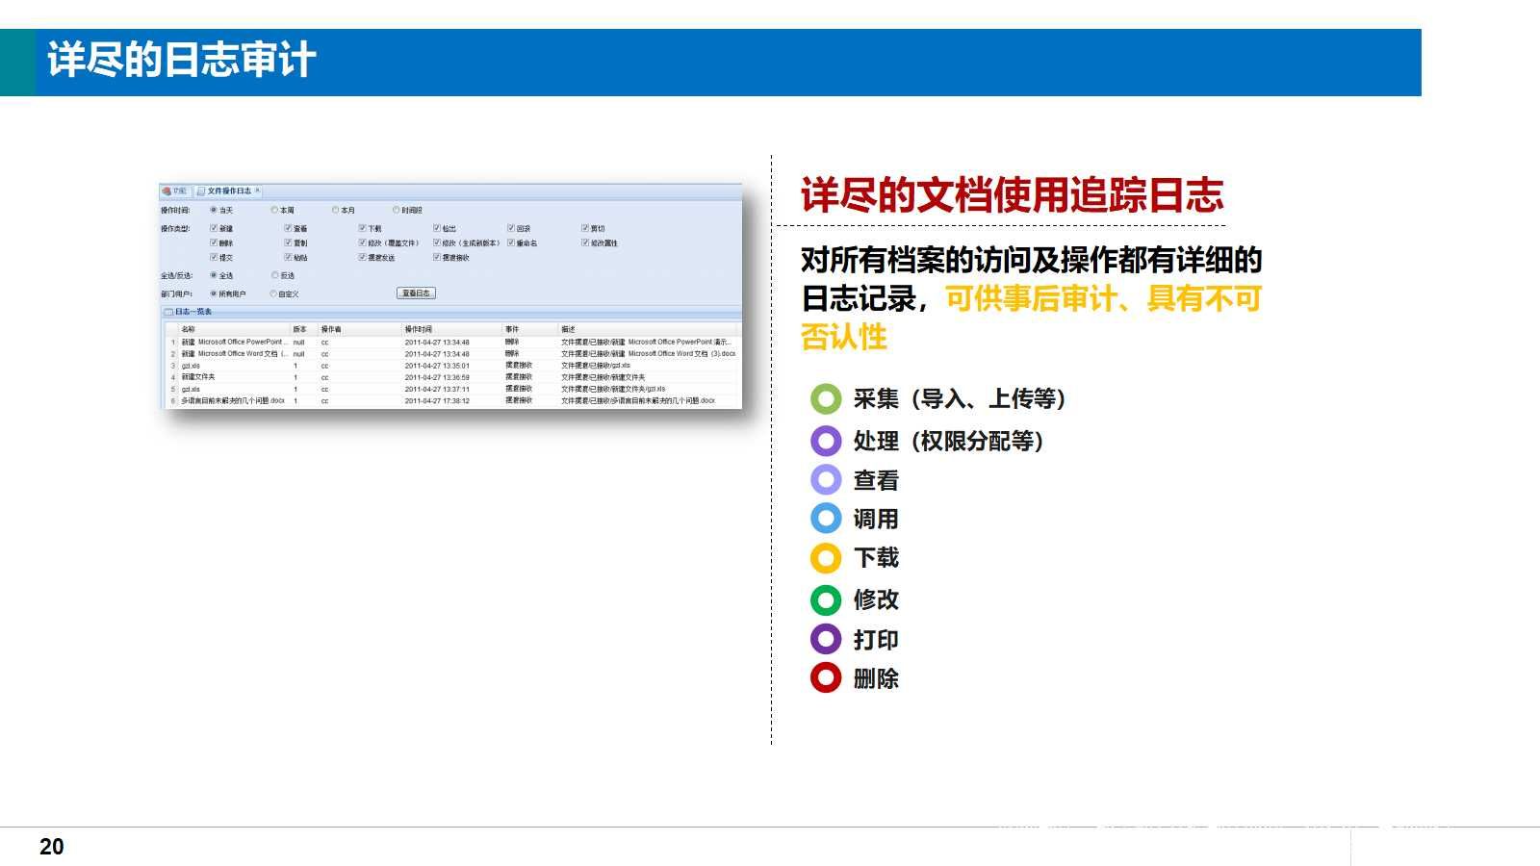Screen dimensions: 1540x866
Task: Toggle the 修改(覆盖文件) checkbox
Action: [362, 242]
